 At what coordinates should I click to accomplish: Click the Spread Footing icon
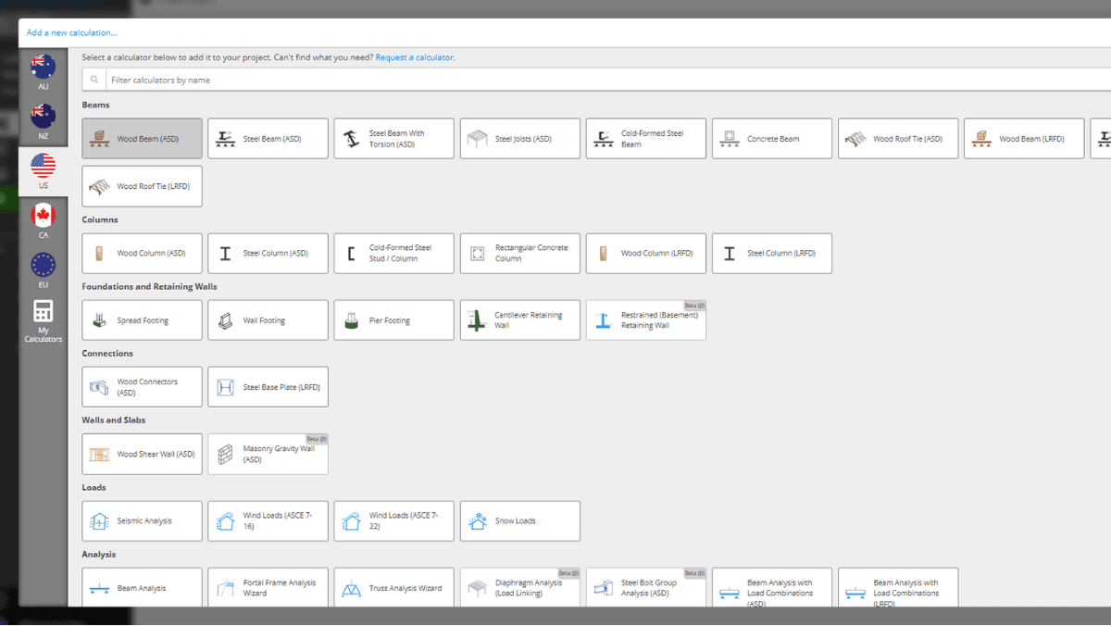[x=99, y=320]
